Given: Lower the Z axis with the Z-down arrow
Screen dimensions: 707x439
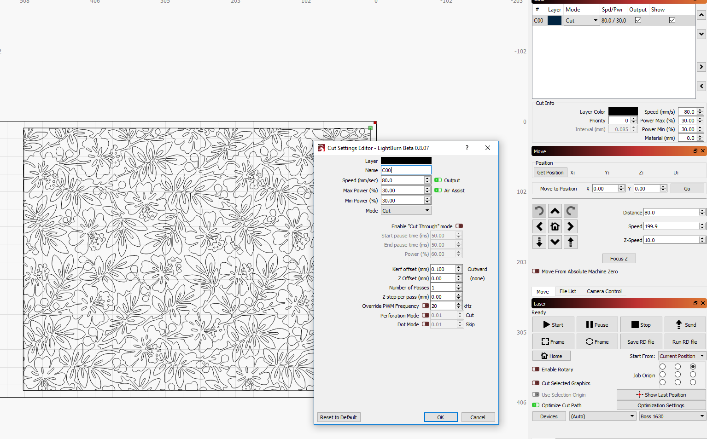Looking at the screenshot, I should (x=539, y=242).
